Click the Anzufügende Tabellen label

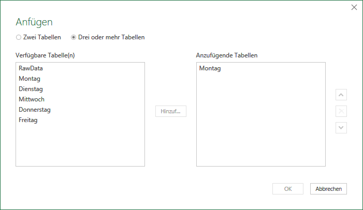(x=227, y=55)
